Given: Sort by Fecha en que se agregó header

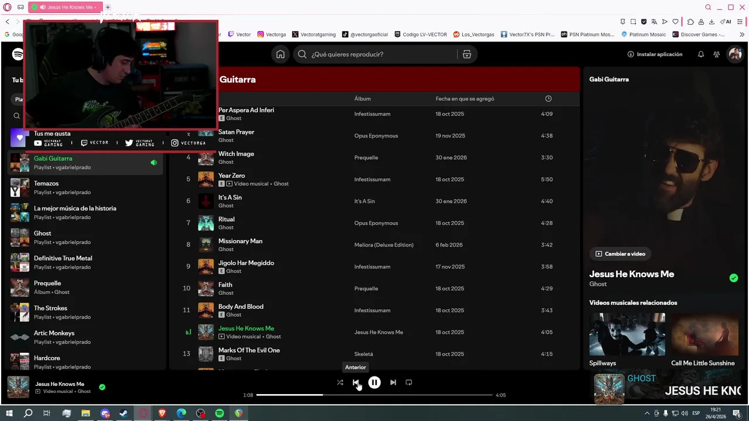Looking at the screenshot, I should click(465, 99).
